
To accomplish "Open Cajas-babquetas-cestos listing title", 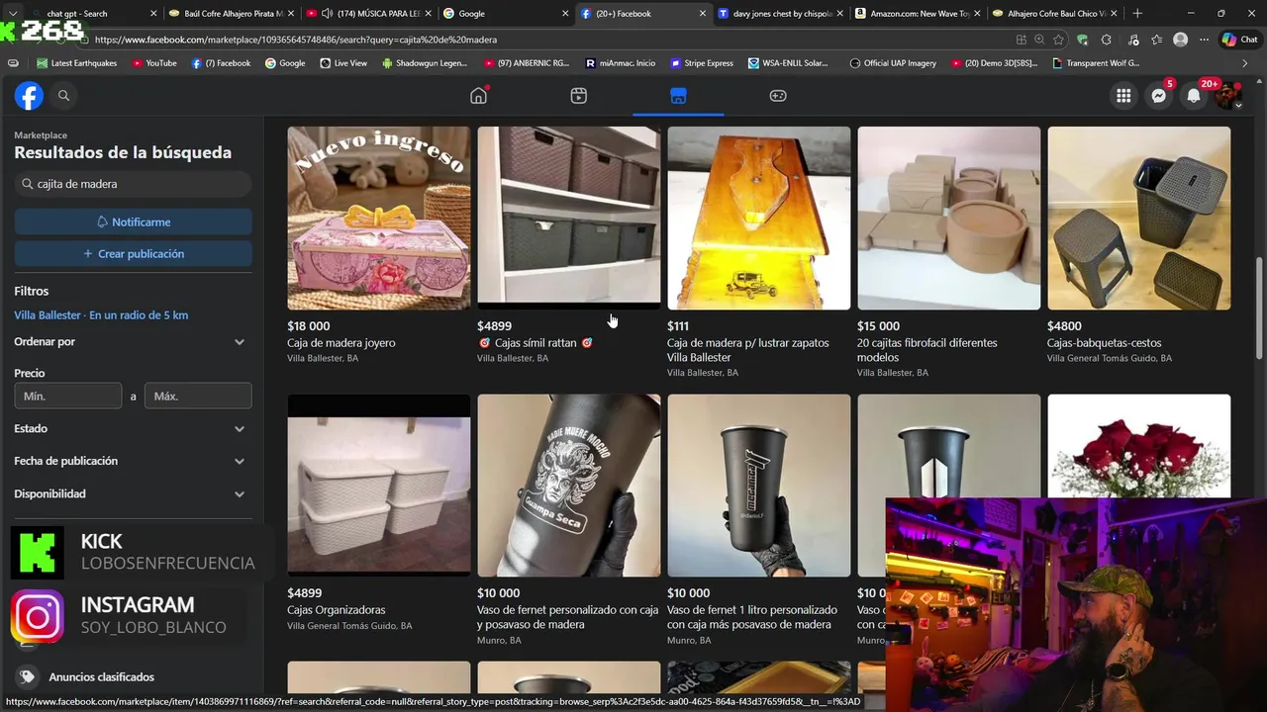I will coord(1105,343).
